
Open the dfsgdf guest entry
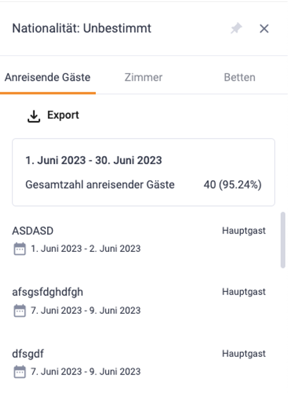[x=139, y=363]
